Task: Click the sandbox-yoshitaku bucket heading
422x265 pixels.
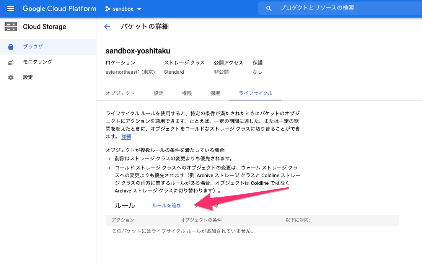Action: click(137, 50)
